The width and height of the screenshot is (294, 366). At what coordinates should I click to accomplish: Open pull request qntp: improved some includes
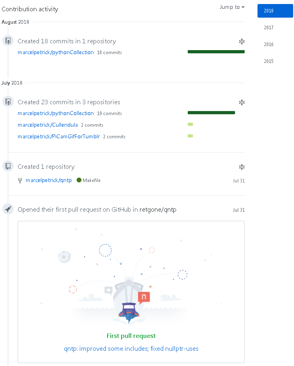(131, 349)
